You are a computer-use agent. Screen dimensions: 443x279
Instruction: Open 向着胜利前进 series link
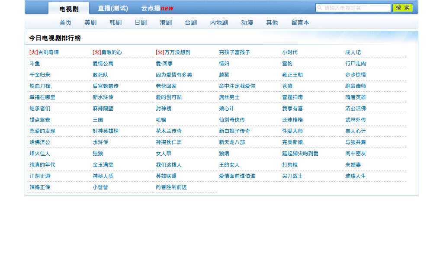coord(171,187)
